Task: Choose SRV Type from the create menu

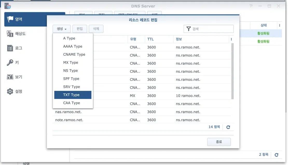Action: (73, 87)
